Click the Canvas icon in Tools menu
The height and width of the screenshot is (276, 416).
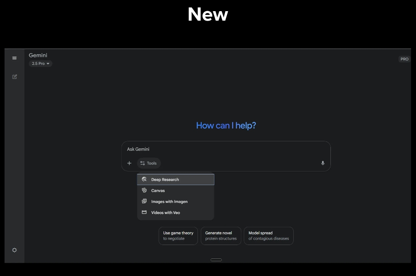pyautogui.click(x=144, y=190)
